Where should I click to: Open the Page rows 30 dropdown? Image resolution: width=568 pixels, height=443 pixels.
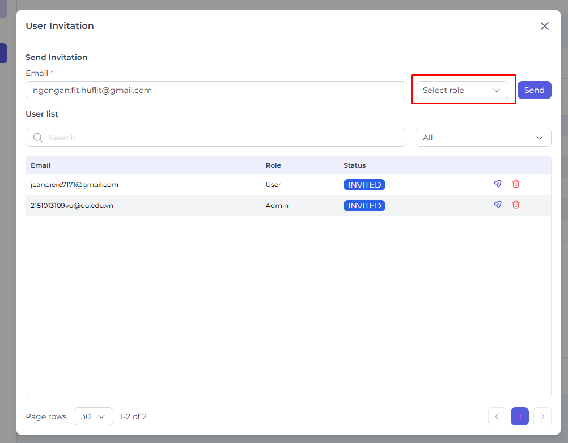[x=94, y=416]
